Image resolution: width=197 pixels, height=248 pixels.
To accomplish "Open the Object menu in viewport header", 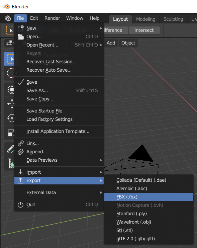I will tap(128, 43).
